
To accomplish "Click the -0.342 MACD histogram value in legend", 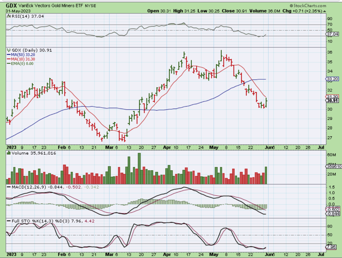I will pos(91,187).
